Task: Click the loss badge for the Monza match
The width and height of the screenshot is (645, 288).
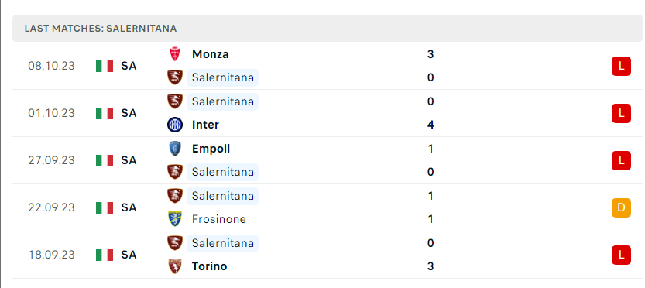Action: pos(621,67)
